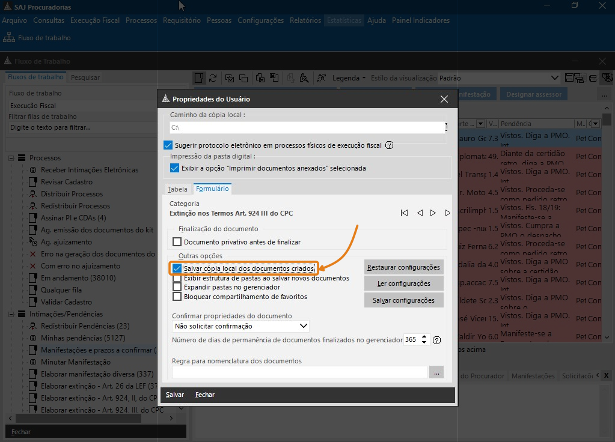
Task: Collapse the Intimações/Pendências tree node
Action: 11,314
